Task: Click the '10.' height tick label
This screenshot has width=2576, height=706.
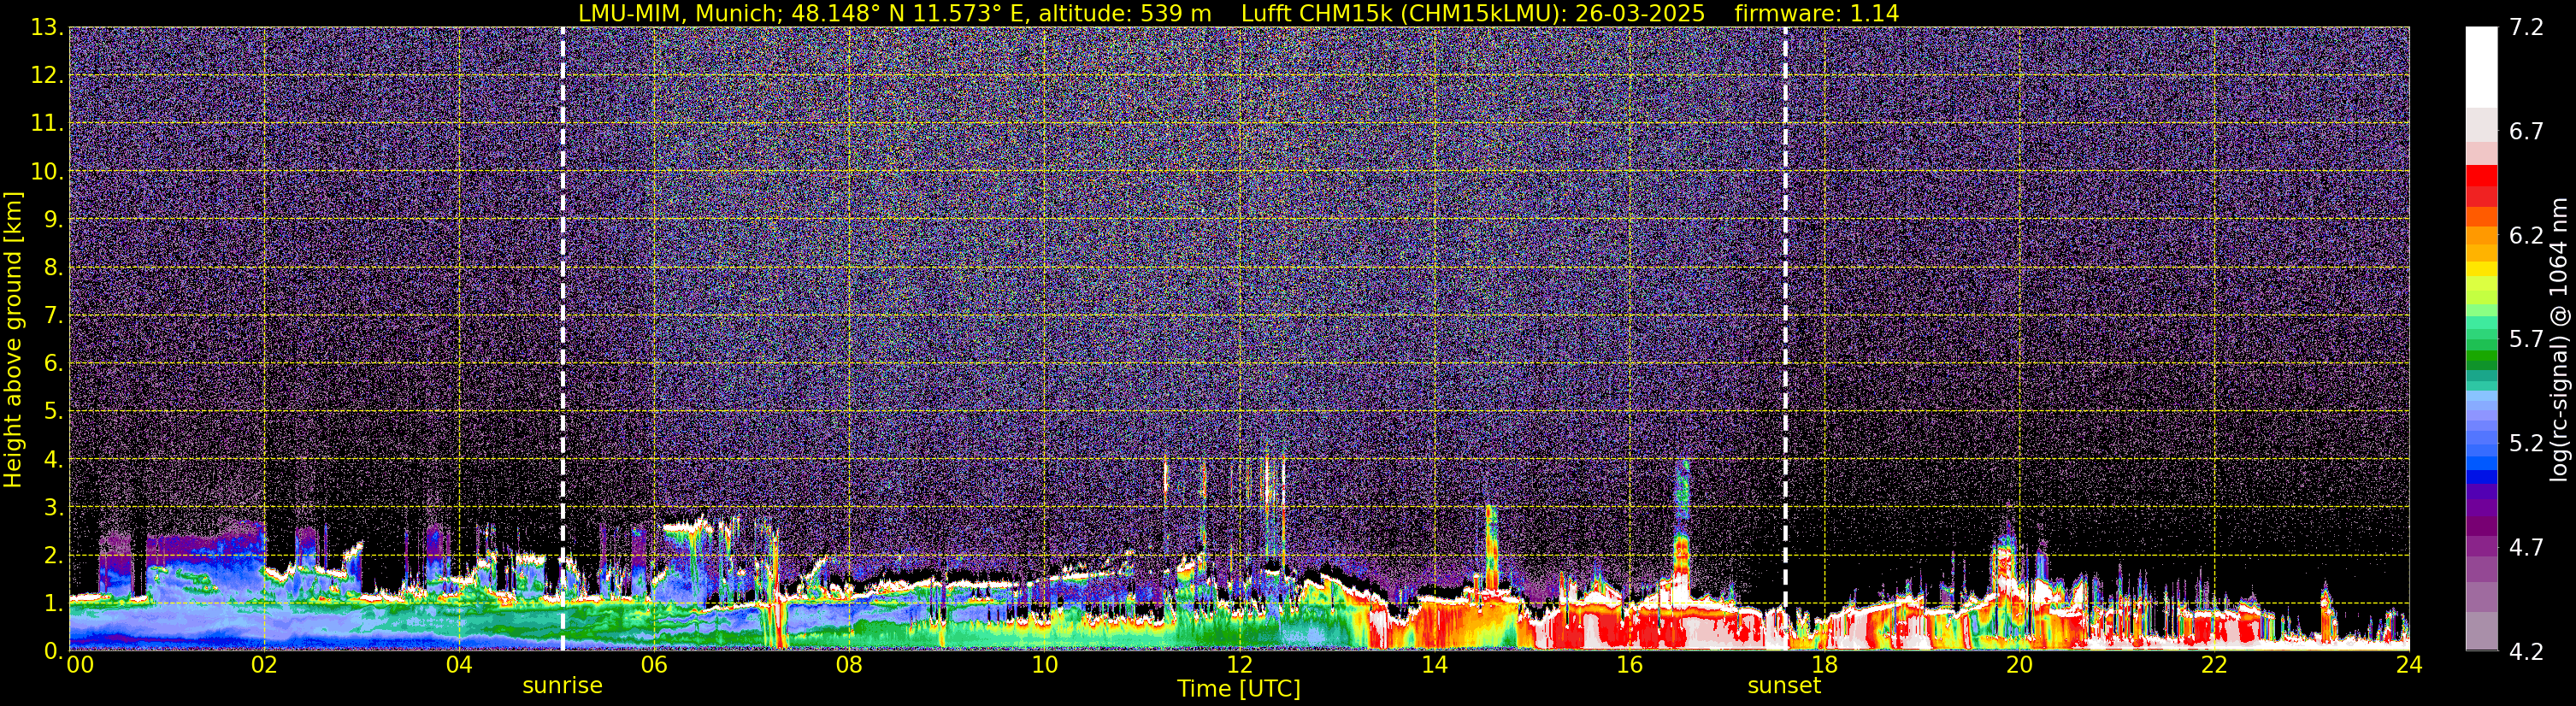Action: [46, 171]
